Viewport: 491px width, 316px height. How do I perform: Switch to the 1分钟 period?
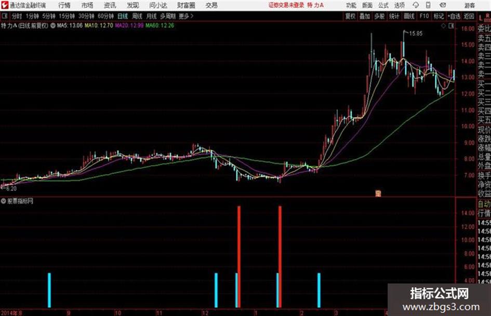point(32,16)
